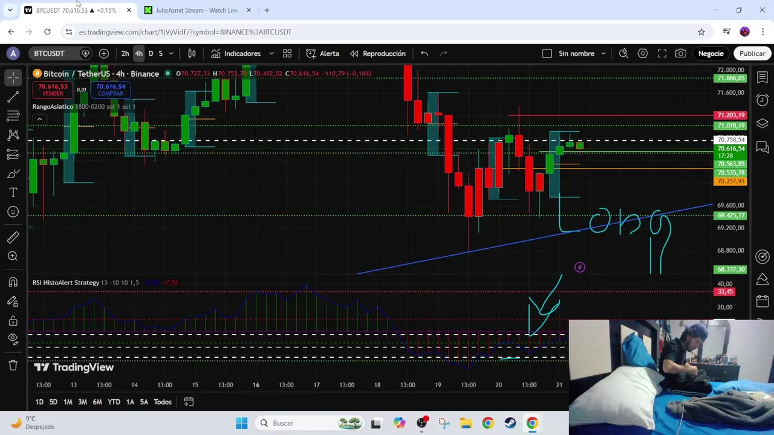Select the 1D date range
This screenshot has width=774, height=435.
coord(39,402)
